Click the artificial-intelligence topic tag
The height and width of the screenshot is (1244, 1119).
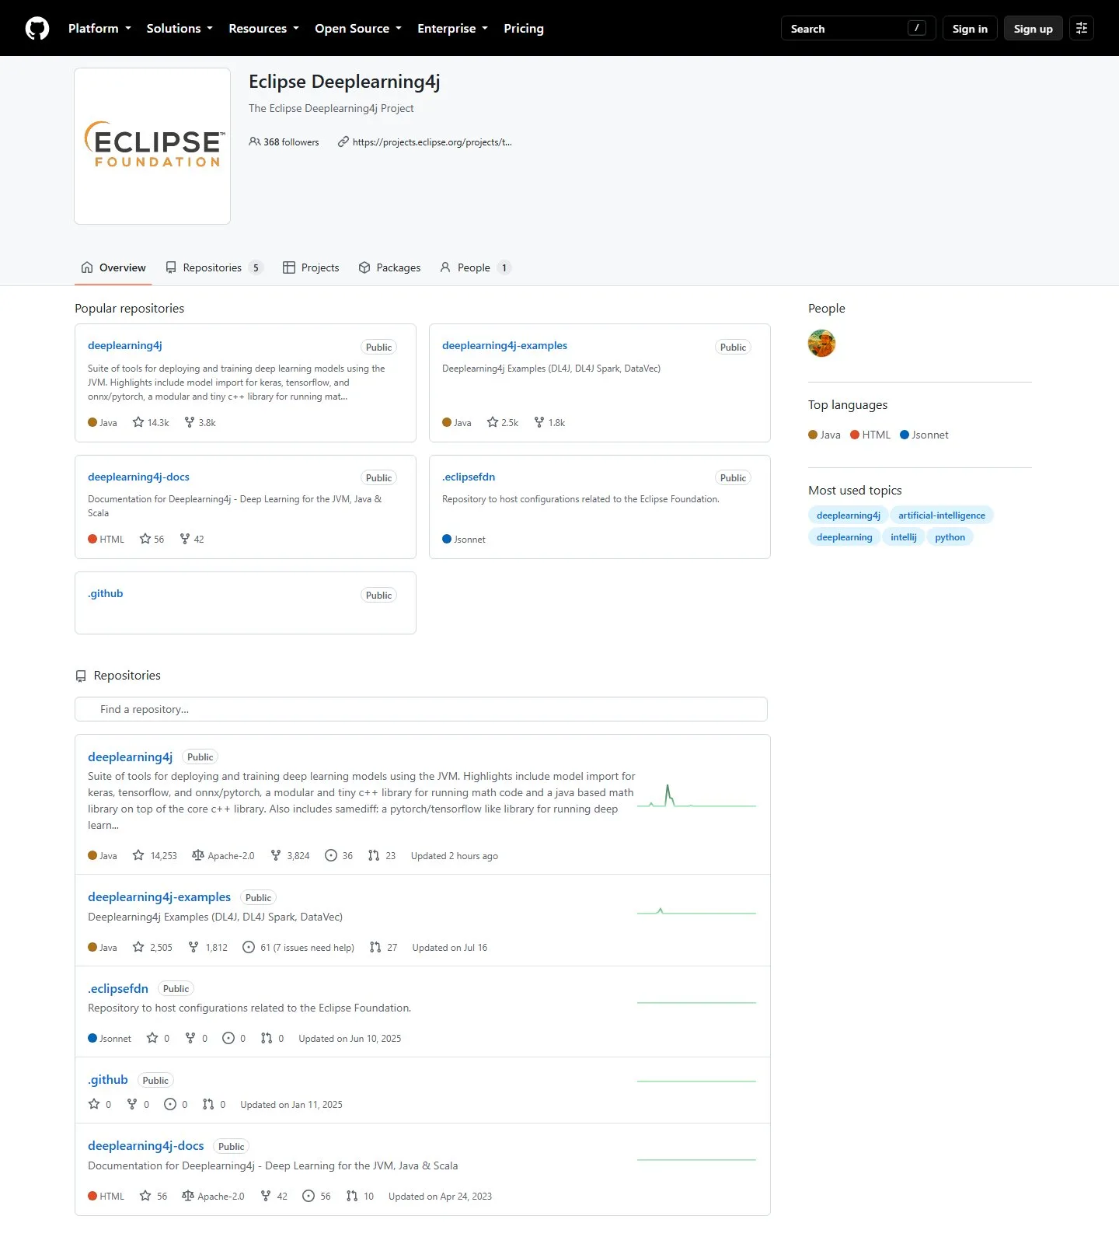pyautogui.click(x=942, y=515)
